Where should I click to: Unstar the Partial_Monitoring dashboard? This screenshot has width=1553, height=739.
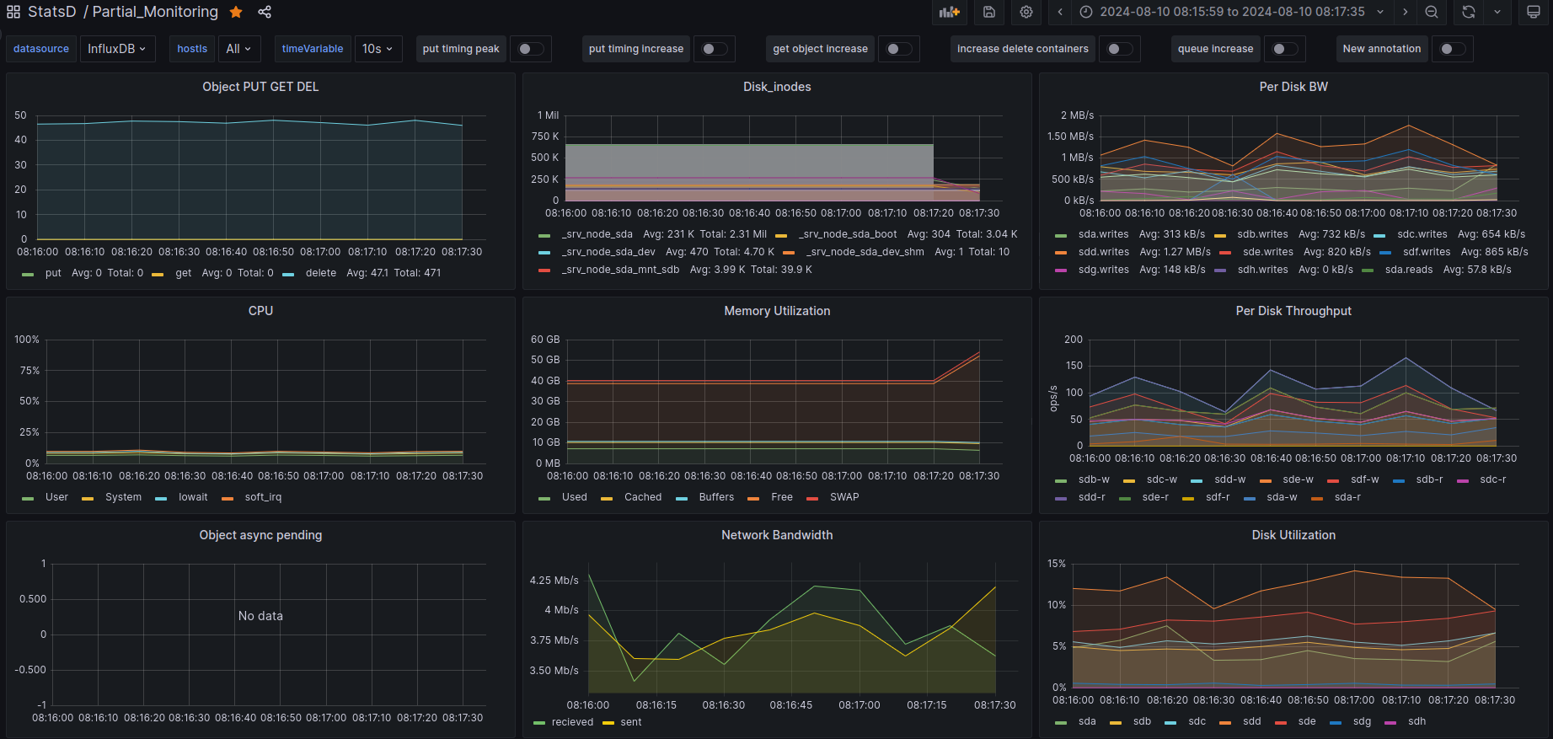pyautogui.click(x=236, y=12)
